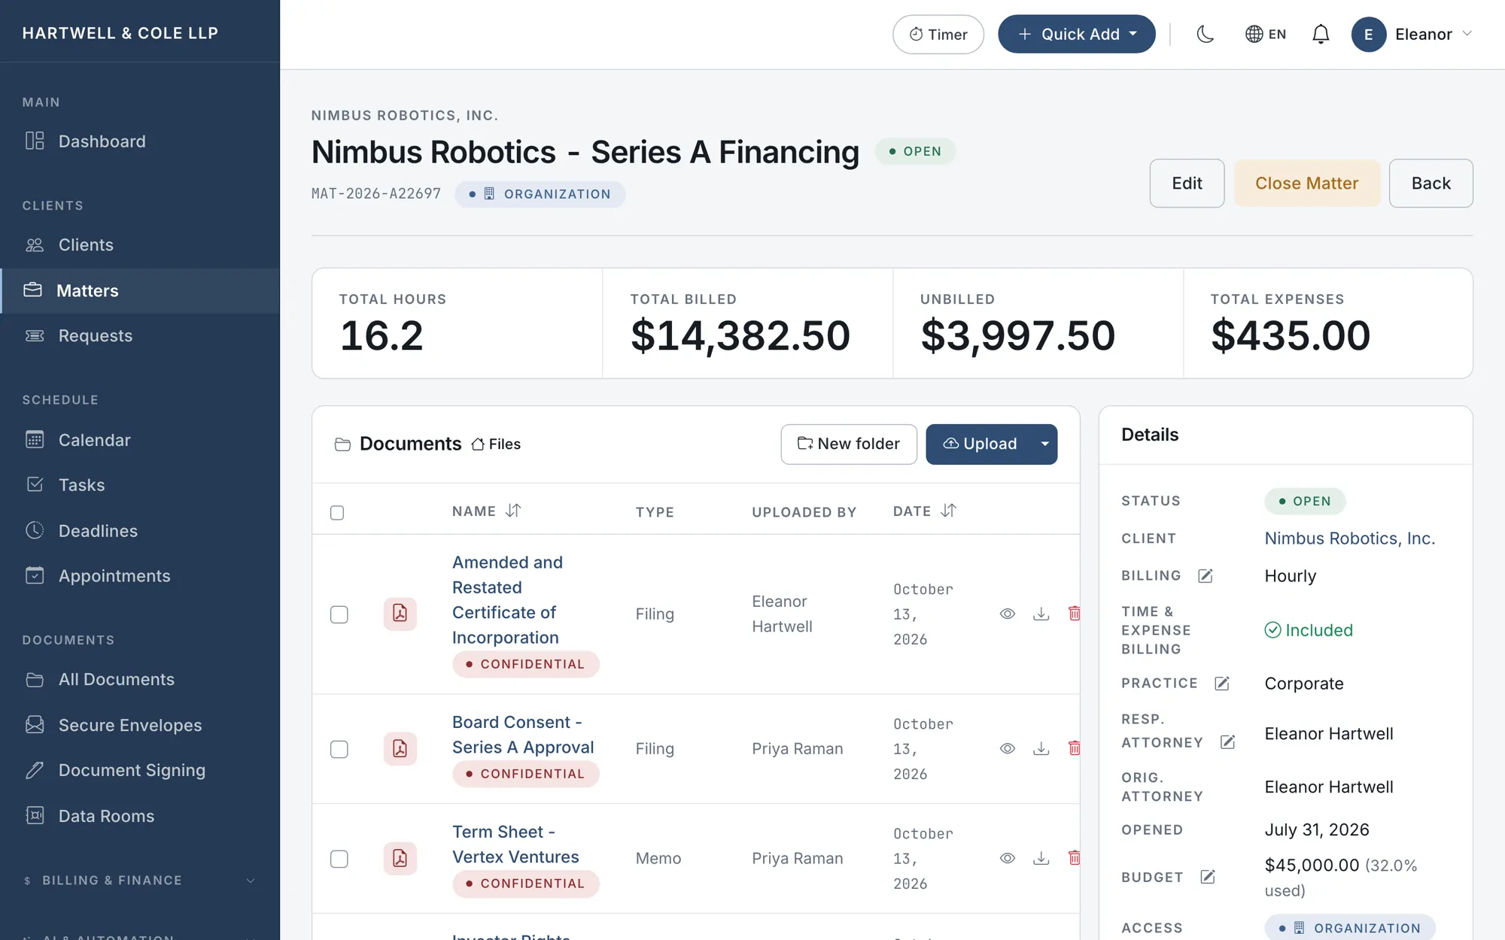Preview Amended and Restated Certificate document

click(1008, 614)
